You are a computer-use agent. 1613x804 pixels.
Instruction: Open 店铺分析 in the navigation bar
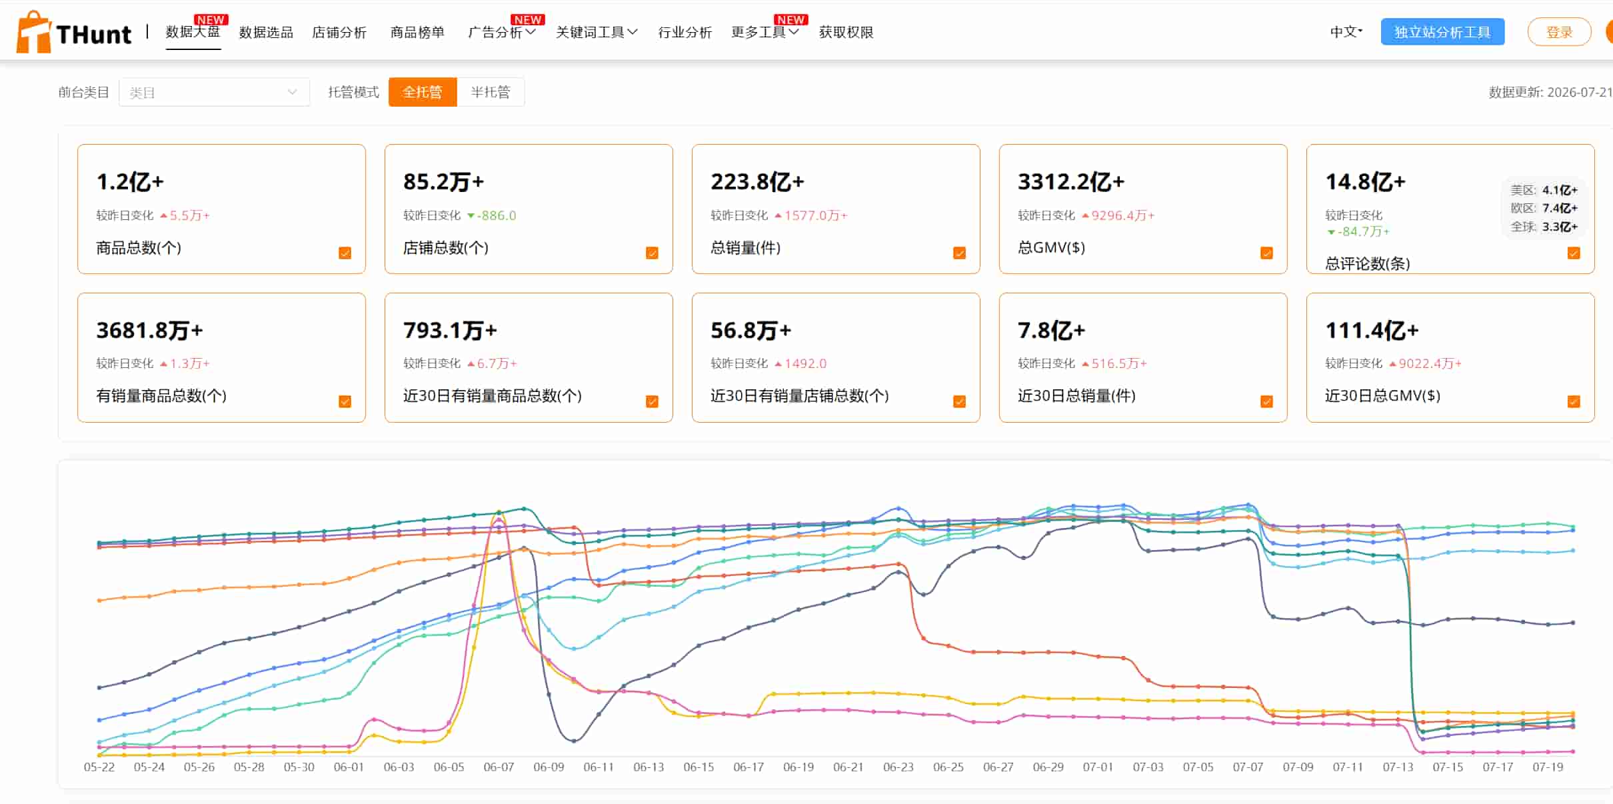(x=339, y=32)
